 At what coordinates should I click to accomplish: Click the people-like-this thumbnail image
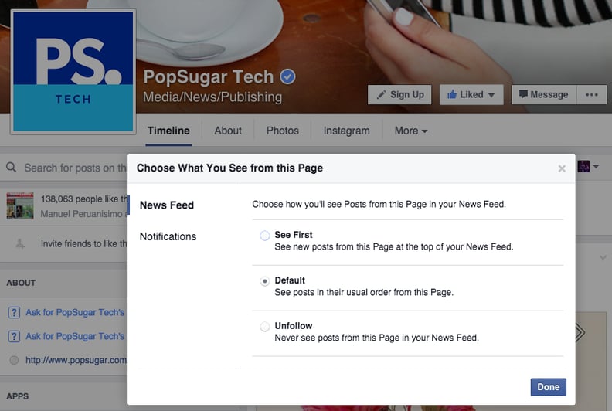(x=20, y=206)
